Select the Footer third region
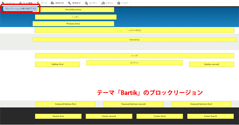The height and width of the screenshot is (125, 239). coord(160,116)
